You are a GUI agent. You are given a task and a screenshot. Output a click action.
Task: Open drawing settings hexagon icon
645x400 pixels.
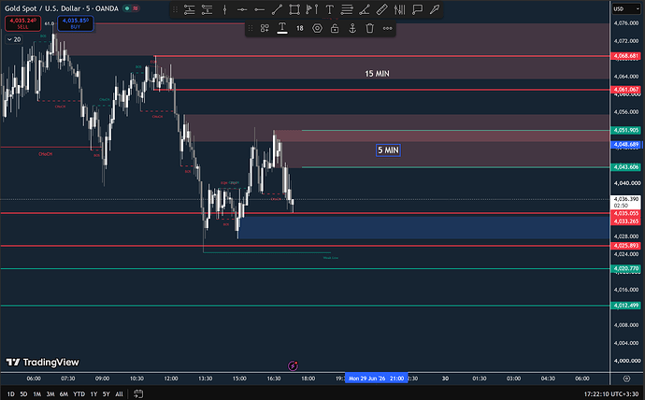point(317,28)
